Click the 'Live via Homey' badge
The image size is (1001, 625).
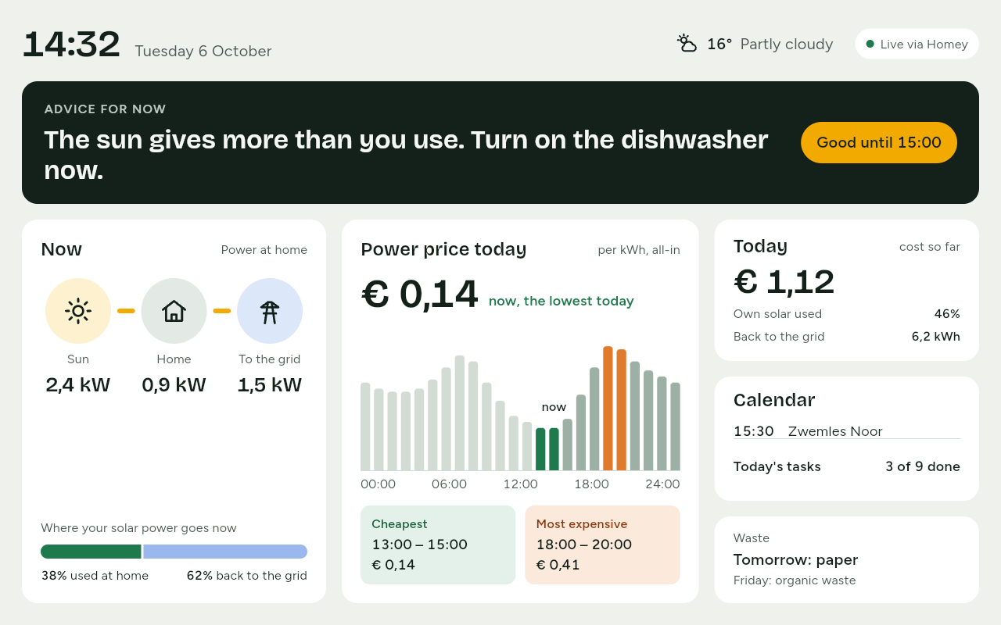click(917, 44)
